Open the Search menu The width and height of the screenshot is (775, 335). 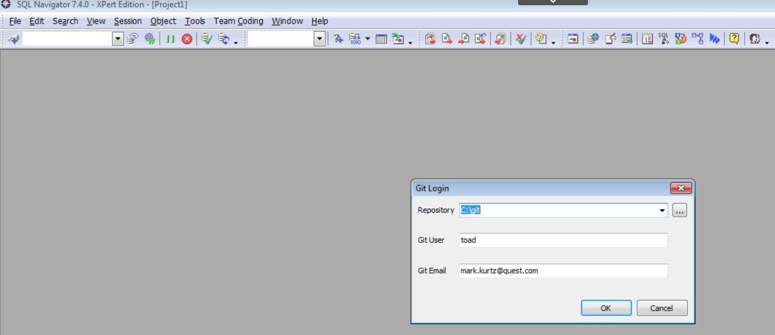tap(65, 21)
